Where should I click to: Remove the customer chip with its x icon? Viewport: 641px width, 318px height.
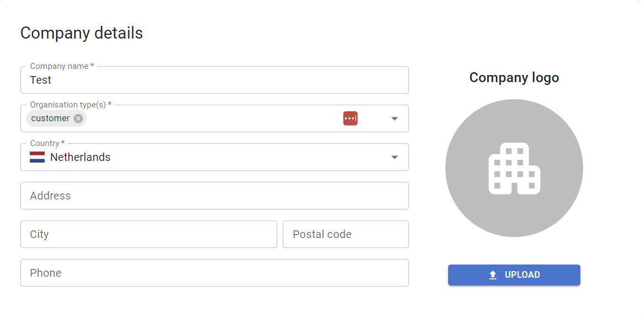(78, 118)
